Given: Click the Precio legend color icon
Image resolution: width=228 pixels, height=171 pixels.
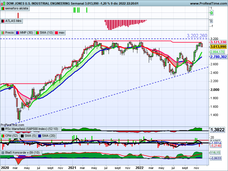Looking at the screenshot, I should [x=3, y=33].
